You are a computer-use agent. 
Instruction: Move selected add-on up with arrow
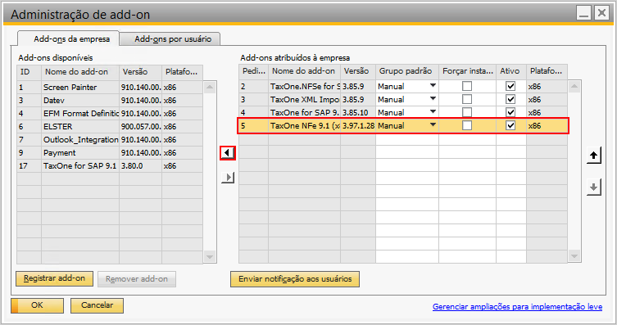click(x=593, y=156)
